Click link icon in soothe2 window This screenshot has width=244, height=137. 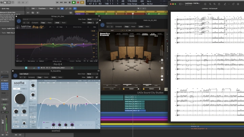pos(97,77)
